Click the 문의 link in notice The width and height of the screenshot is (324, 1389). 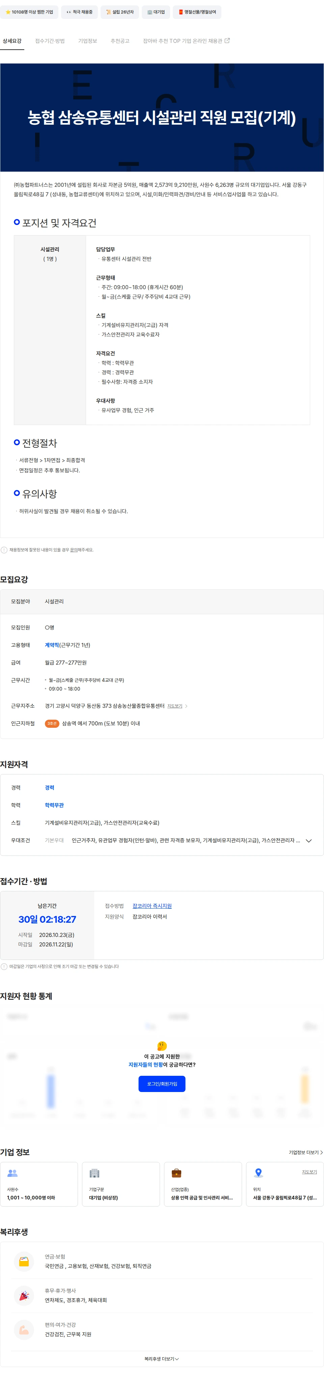74,550
